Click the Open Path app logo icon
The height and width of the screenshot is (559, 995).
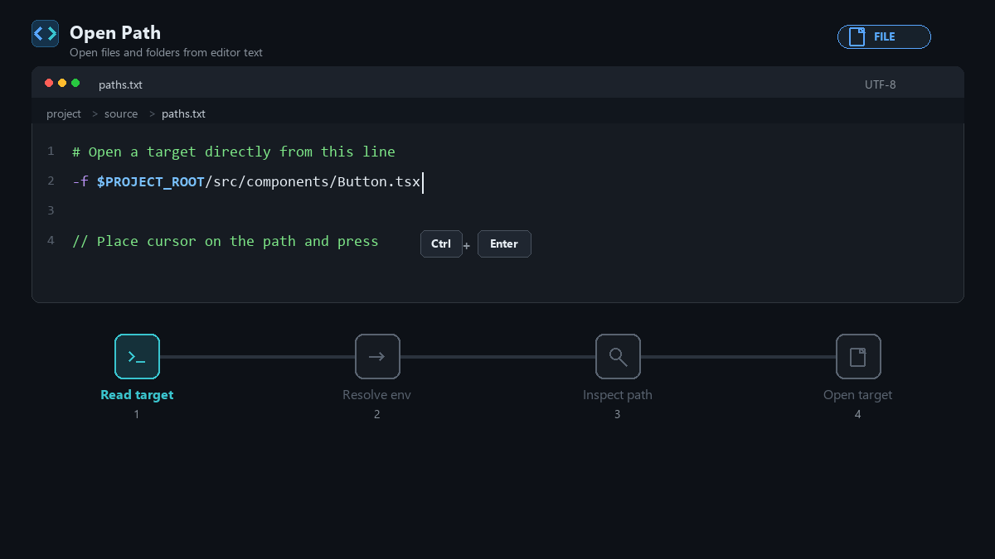coord(45,34)
